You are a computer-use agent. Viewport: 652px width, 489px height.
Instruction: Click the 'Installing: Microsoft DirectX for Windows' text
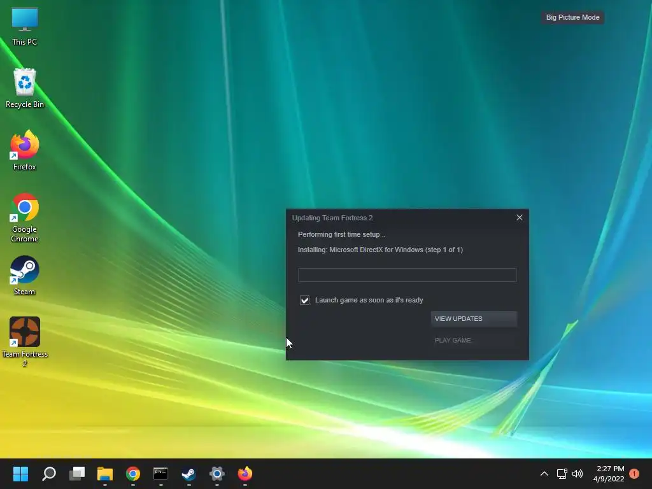[x=380, y=250]
